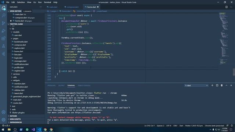Screen dimensions: 235x132
Task: Open the Explorer view in activity bar
Action: click(x=3, y=8)
